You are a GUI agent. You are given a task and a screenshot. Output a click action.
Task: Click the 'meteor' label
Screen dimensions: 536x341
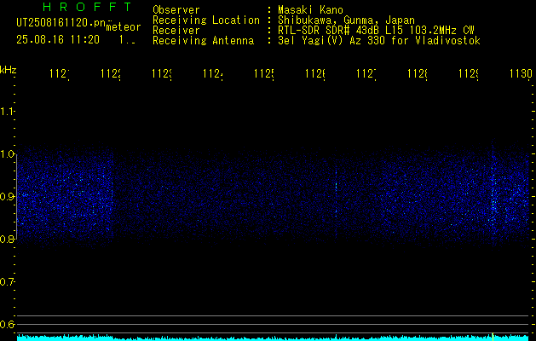124,27
